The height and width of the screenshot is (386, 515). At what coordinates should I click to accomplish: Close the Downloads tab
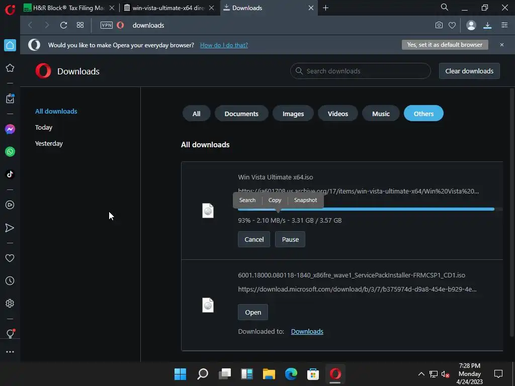click(x=311, y=8)
